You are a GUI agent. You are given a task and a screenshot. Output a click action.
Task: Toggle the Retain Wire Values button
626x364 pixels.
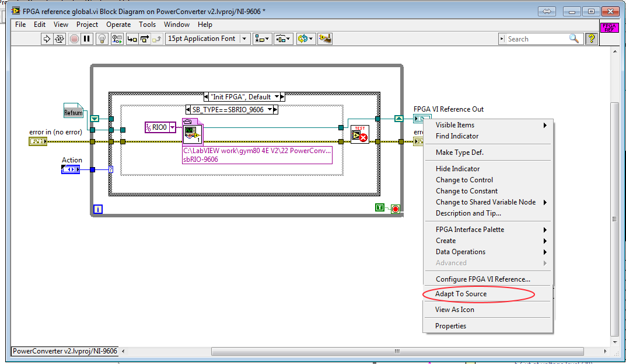tap(117, 39)
